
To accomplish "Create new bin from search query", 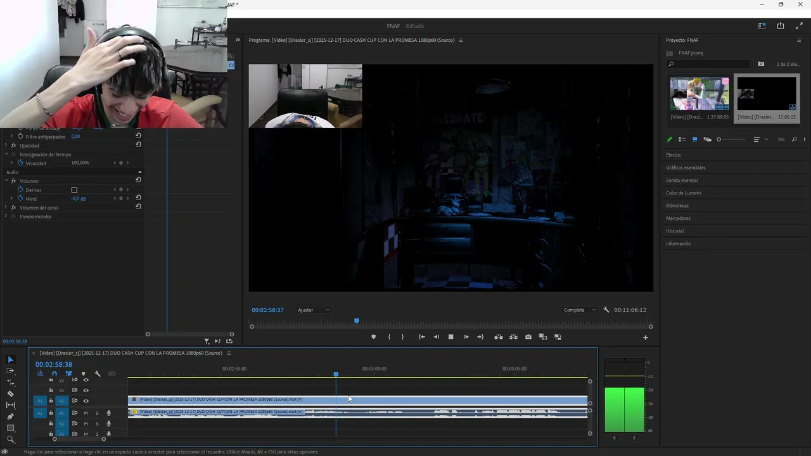I will [x=761, y=64].
